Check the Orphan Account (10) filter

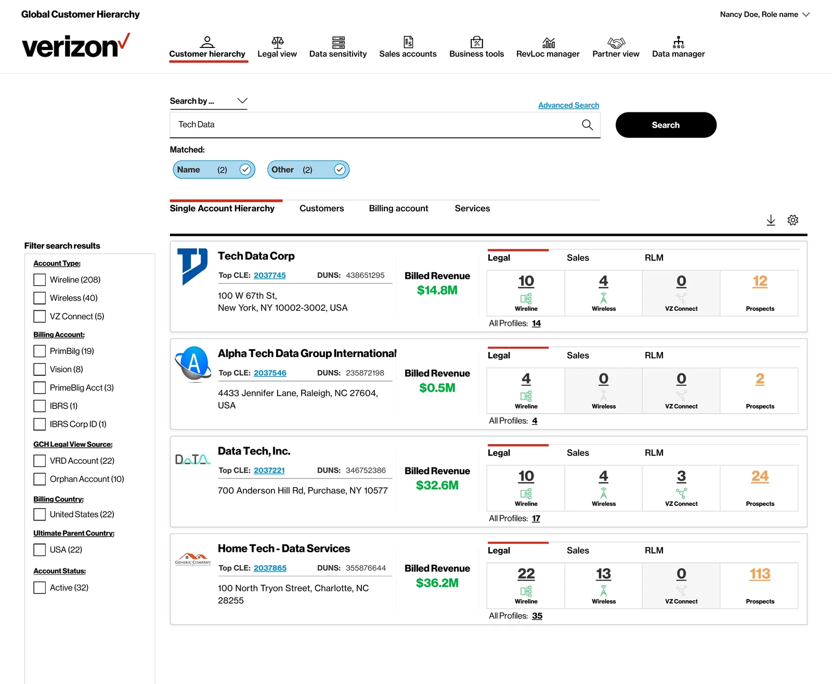[40, 479]
